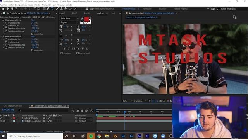Click the Graph Editor icon in timeline
The width and height of the screenshot is (248, 139).
coord(92,111)
